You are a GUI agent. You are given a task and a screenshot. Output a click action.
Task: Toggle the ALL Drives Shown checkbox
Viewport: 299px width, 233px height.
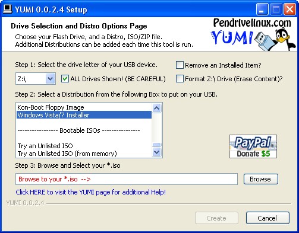tap(65, 79)
